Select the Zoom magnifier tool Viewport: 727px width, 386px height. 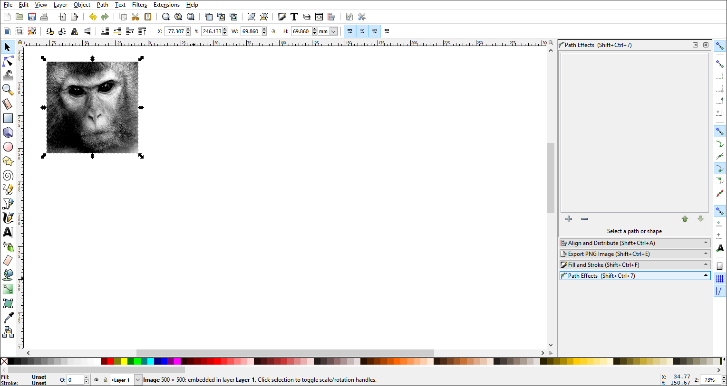tap(8, 89)
